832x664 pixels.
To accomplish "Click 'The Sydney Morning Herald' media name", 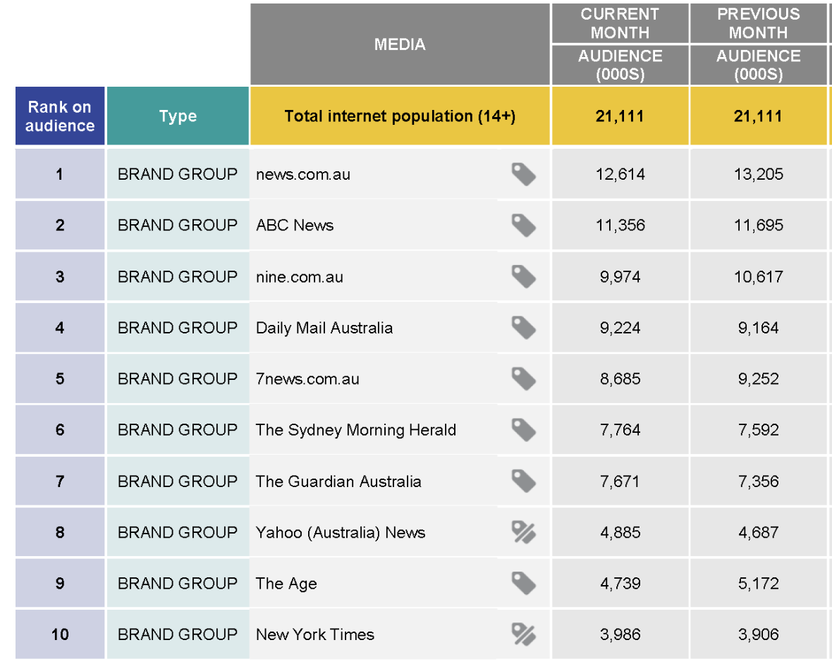I will (x=355, y=429).
